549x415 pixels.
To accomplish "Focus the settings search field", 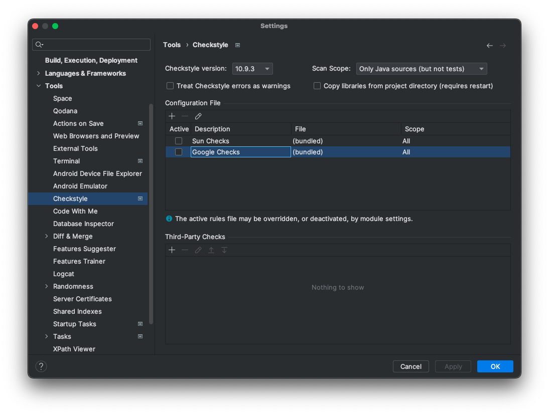I will coord(91,45).
